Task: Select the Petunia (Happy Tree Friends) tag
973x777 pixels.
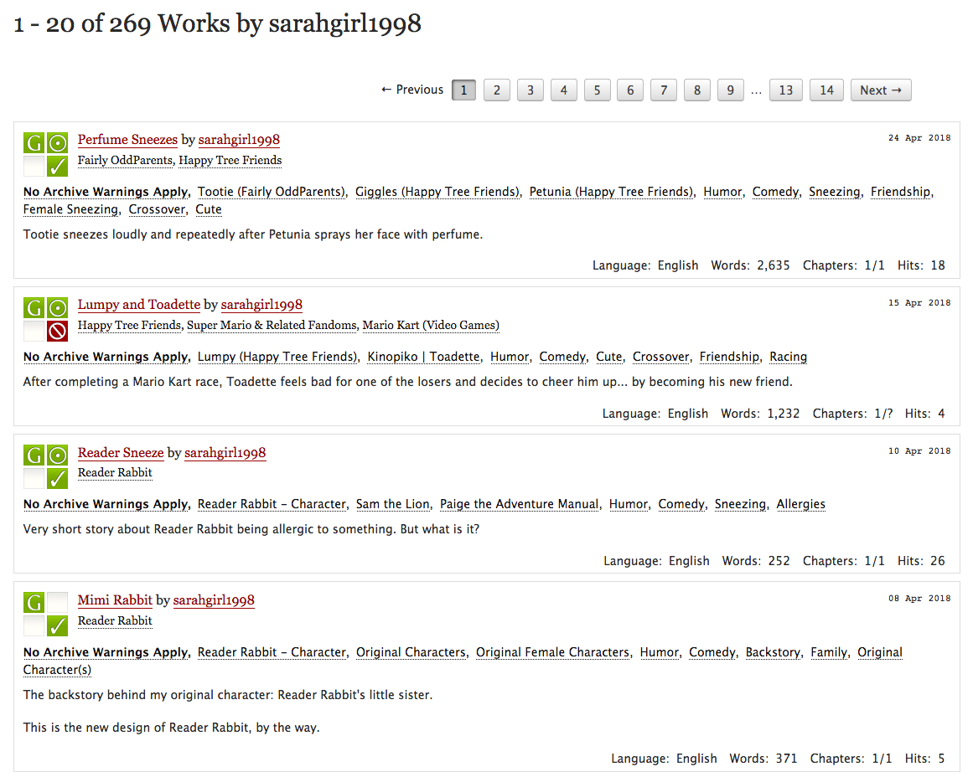Action: [x=611, y=192]
